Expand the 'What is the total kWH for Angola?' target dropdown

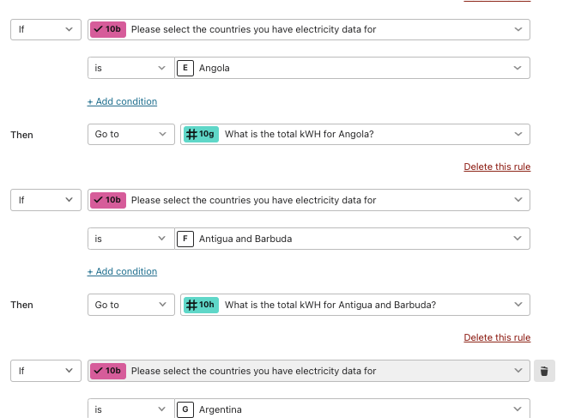[x=355, y=134]
